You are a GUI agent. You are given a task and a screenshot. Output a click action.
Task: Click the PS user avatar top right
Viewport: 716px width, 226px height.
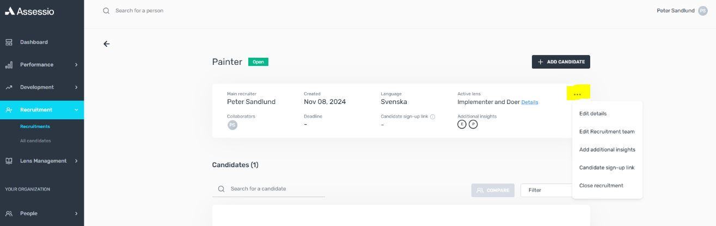pos(702,10)
